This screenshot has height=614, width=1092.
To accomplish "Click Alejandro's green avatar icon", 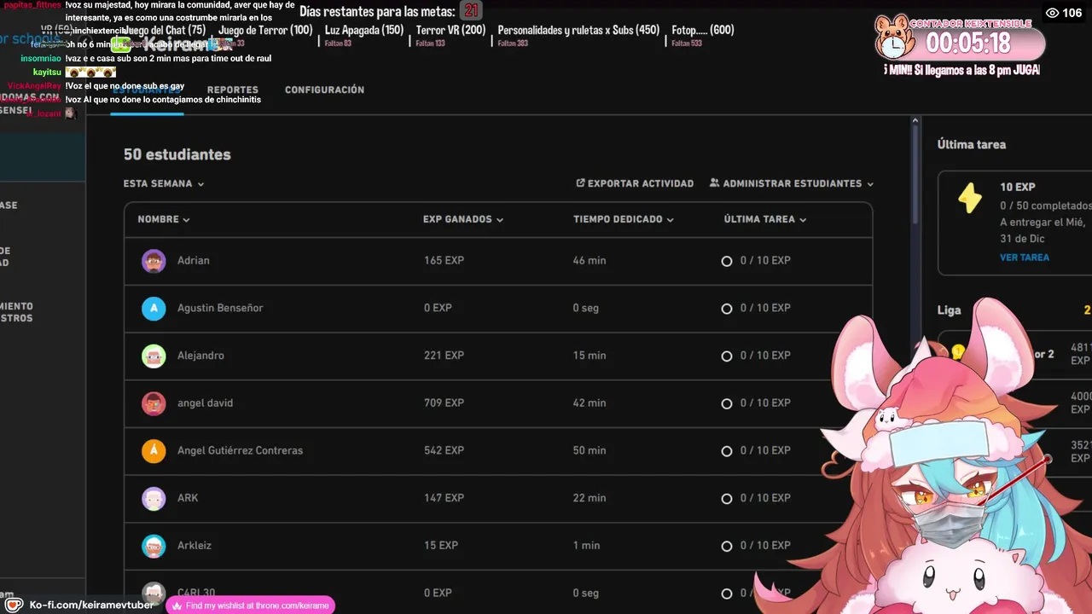I will (x=154, y=356).
